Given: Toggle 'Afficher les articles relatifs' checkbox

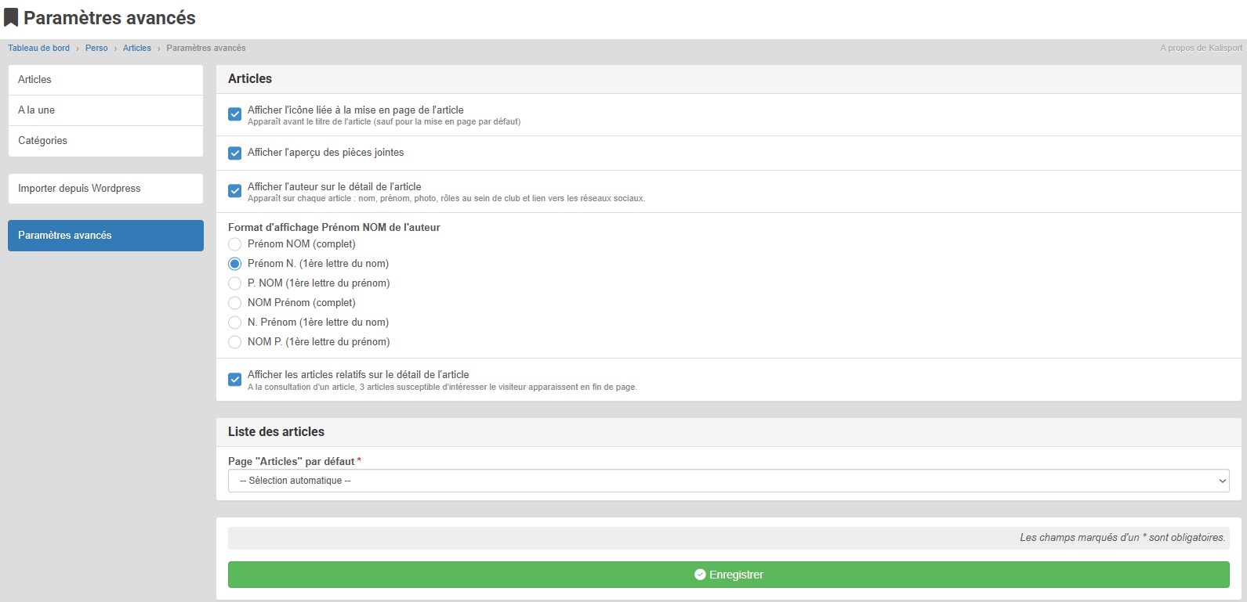Looking at the screenshot, I should (234, 380).
